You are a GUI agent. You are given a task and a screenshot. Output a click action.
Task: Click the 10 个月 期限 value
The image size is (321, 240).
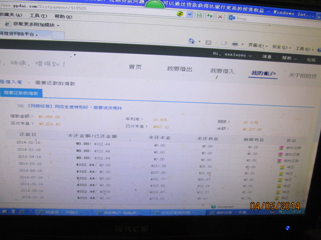(251, 122)
